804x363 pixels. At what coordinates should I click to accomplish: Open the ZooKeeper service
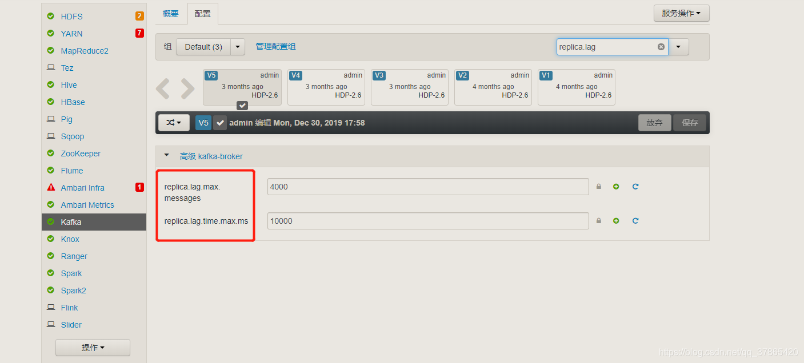click(x=81, y=154)
